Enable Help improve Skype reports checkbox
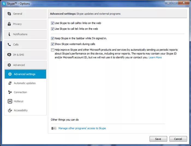This screenshot has width=191, height=146. click(52, 50)
